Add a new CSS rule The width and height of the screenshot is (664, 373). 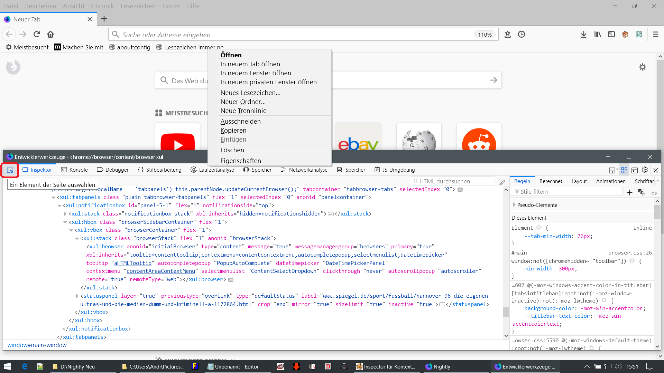(x=629, y=192)
